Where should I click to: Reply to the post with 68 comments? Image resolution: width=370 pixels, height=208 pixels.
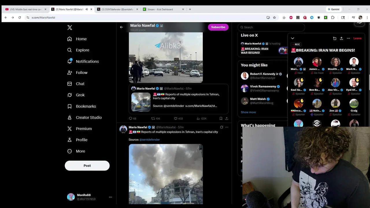point(132,118)
